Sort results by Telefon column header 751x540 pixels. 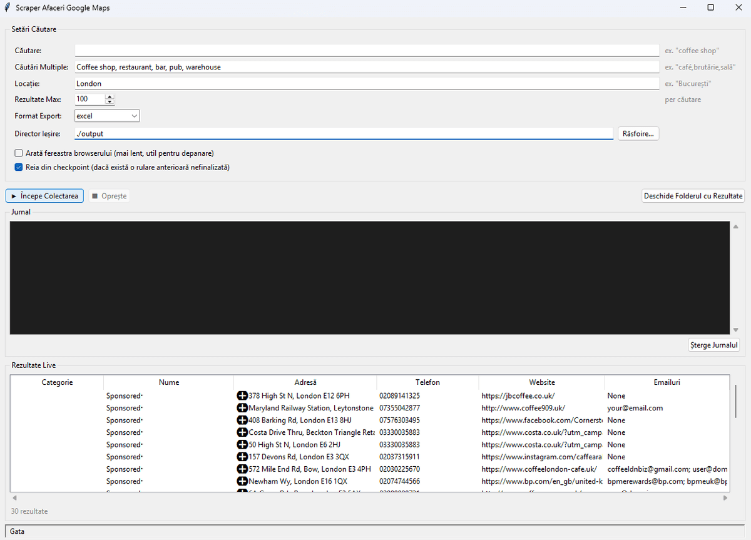point(427,382)
